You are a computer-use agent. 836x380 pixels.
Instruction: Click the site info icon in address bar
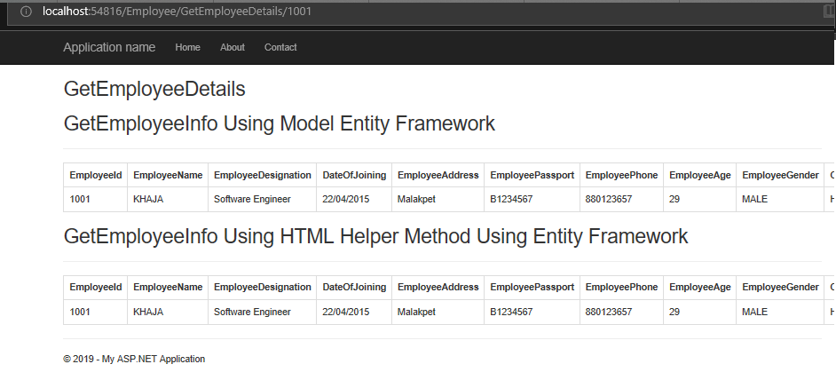pos(26,12)
